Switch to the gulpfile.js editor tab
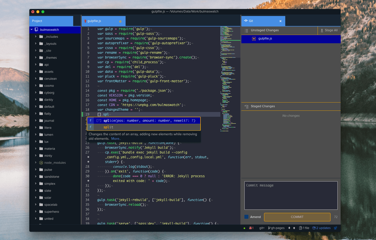 pos(94,21)
